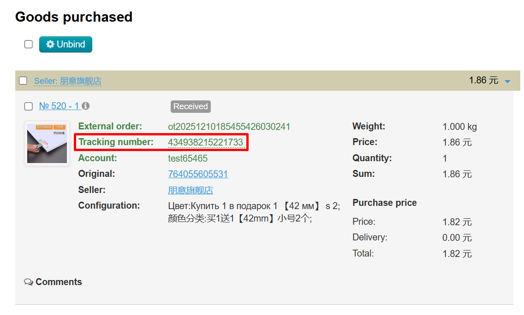This screenshot has height=315, width=524.
Task: Open order link № 520 - 1
Action: [60, 106]
